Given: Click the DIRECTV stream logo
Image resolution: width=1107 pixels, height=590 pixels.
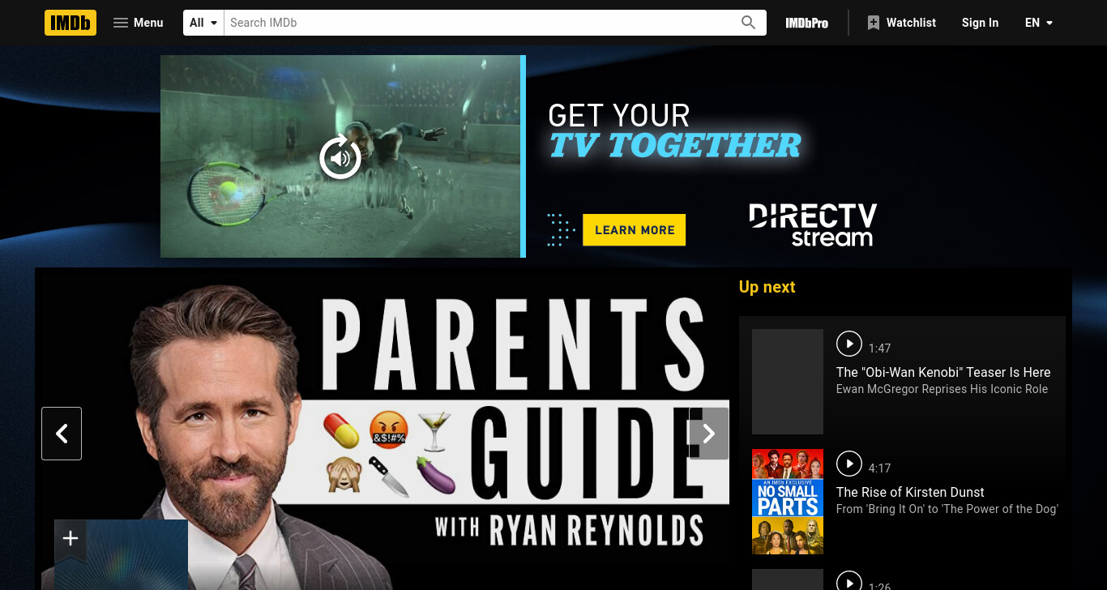Looking at the screenshot, I should click(x=813, y=224).
